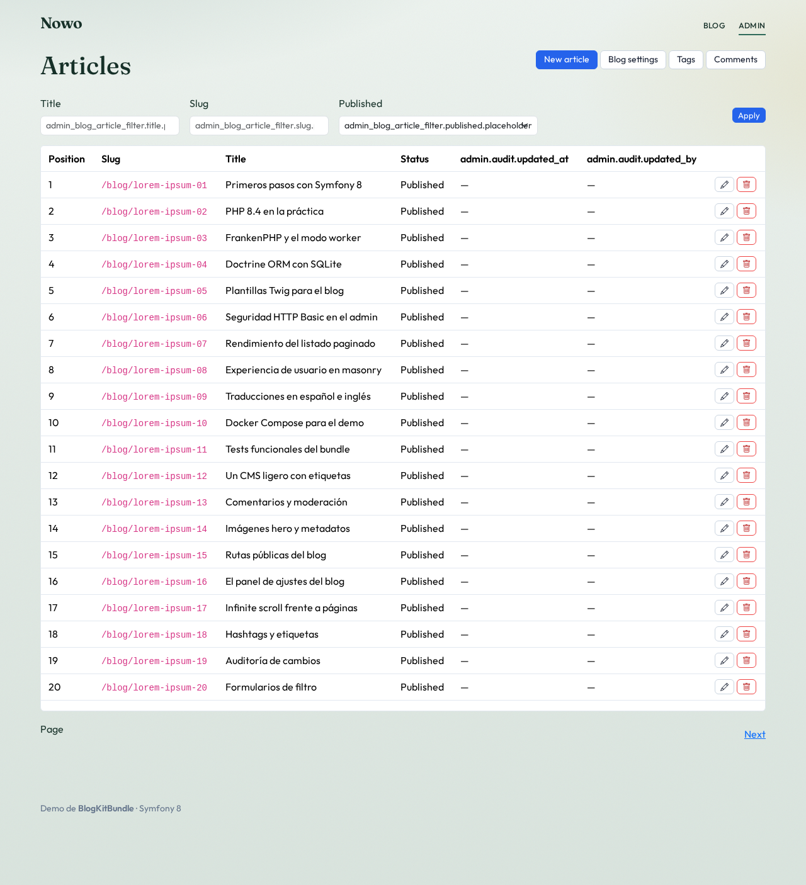Edit 'Auditoría de cambios' article
Screen dimensions: 806x885
point(724,660)
